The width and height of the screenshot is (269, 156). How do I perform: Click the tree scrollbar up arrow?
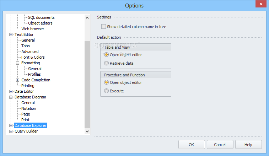[87, 17]
